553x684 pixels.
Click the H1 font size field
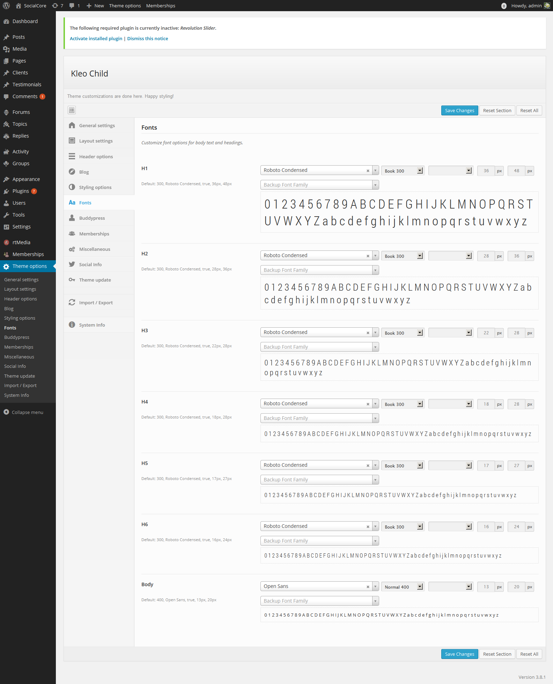click(x=486, y=170)
